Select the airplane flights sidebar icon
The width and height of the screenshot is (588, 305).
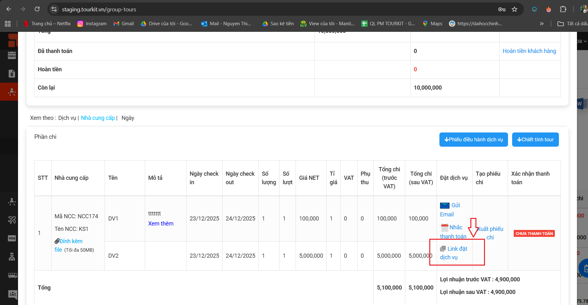point(12,220)
